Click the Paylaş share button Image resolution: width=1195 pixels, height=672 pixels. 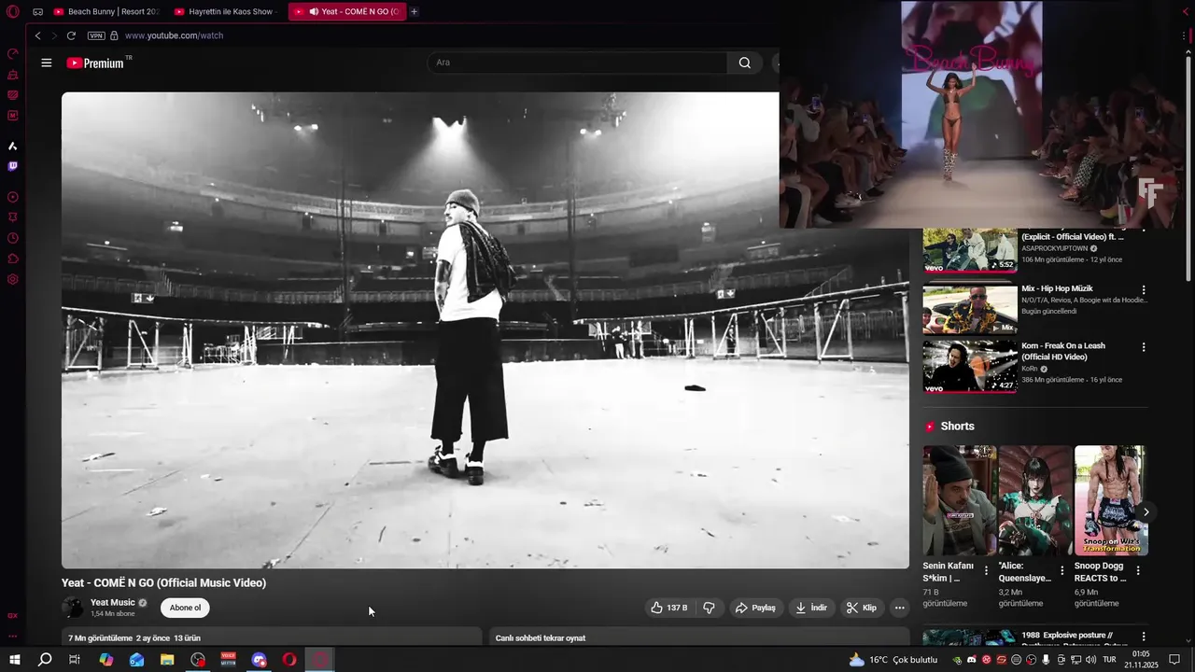pyautogui.click(x=755, y=608)
